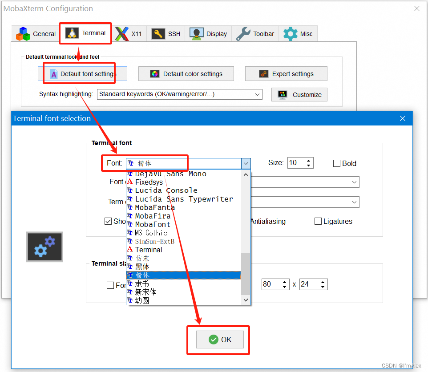
Task: Choose Lucida Sans Typewriter font
Action: point(184,199)
